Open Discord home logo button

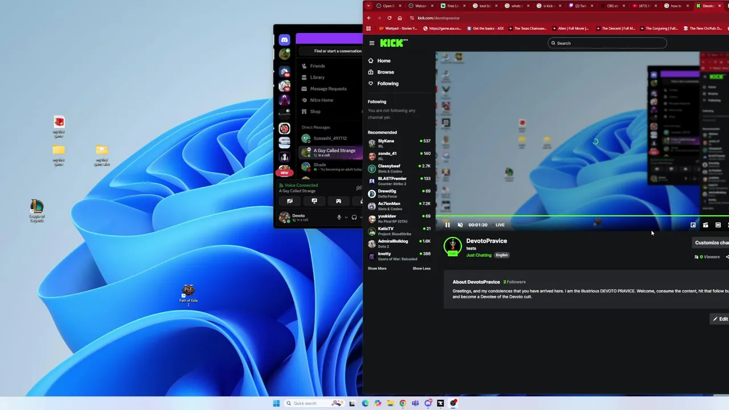(284, 40)
